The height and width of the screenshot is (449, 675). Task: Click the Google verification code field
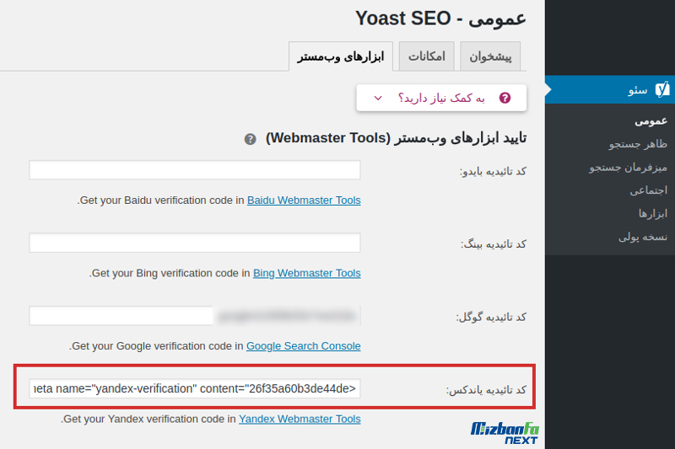click(195, 316)
